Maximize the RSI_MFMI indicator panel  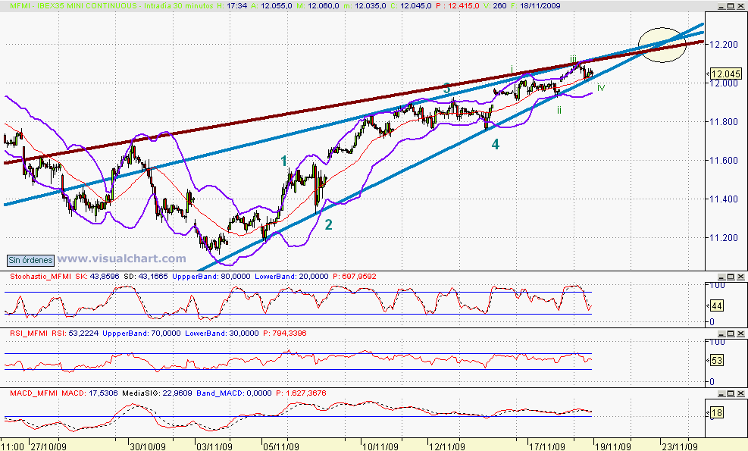(x=731, y=334)
